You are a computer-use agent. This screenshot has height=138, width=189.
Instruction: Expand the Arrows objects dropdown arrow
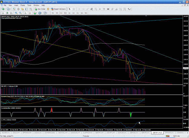pos(131,9)
